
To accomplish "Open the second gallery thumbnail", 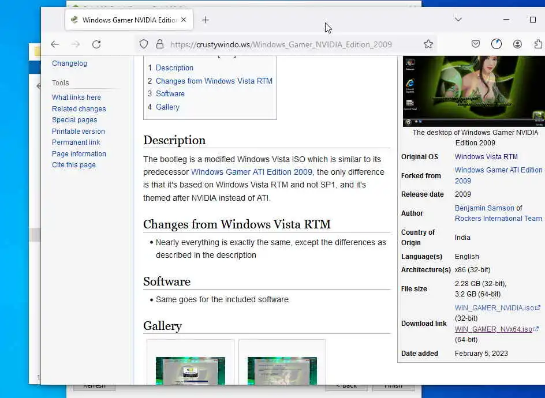I will (282, 370).
